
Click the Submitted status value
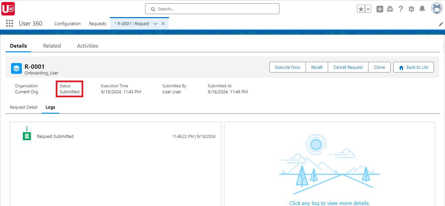click(x=70, y=92)
